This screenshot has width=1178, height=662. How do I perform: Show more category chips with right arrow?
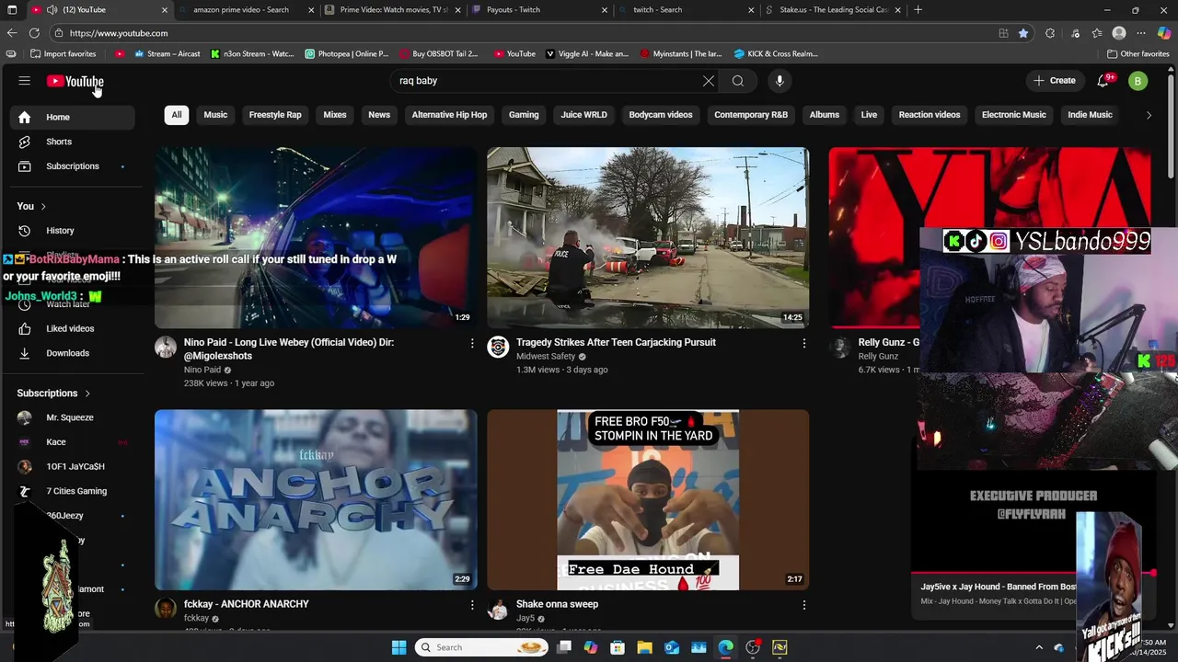coord(1149,115)
